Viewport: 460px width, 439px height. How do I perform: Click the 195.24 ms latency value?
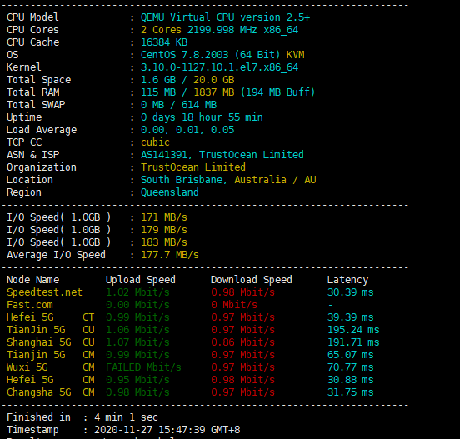tap(353, 330)
